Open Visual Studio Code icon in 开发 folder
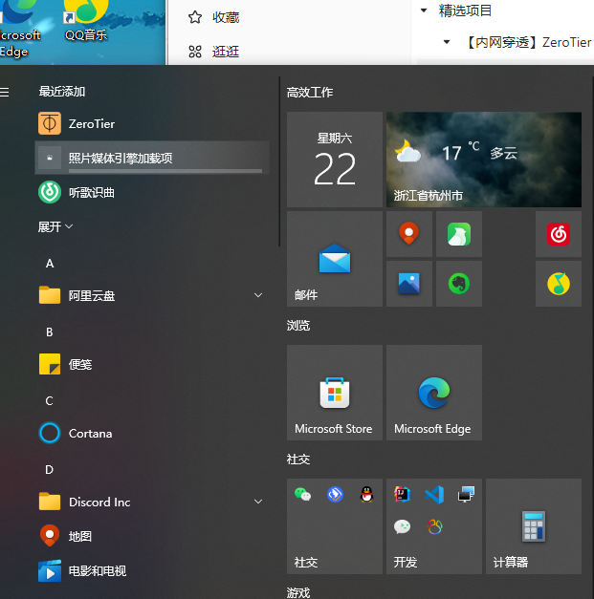The height and width of the screenshot is (599, 594). (434, 494)
